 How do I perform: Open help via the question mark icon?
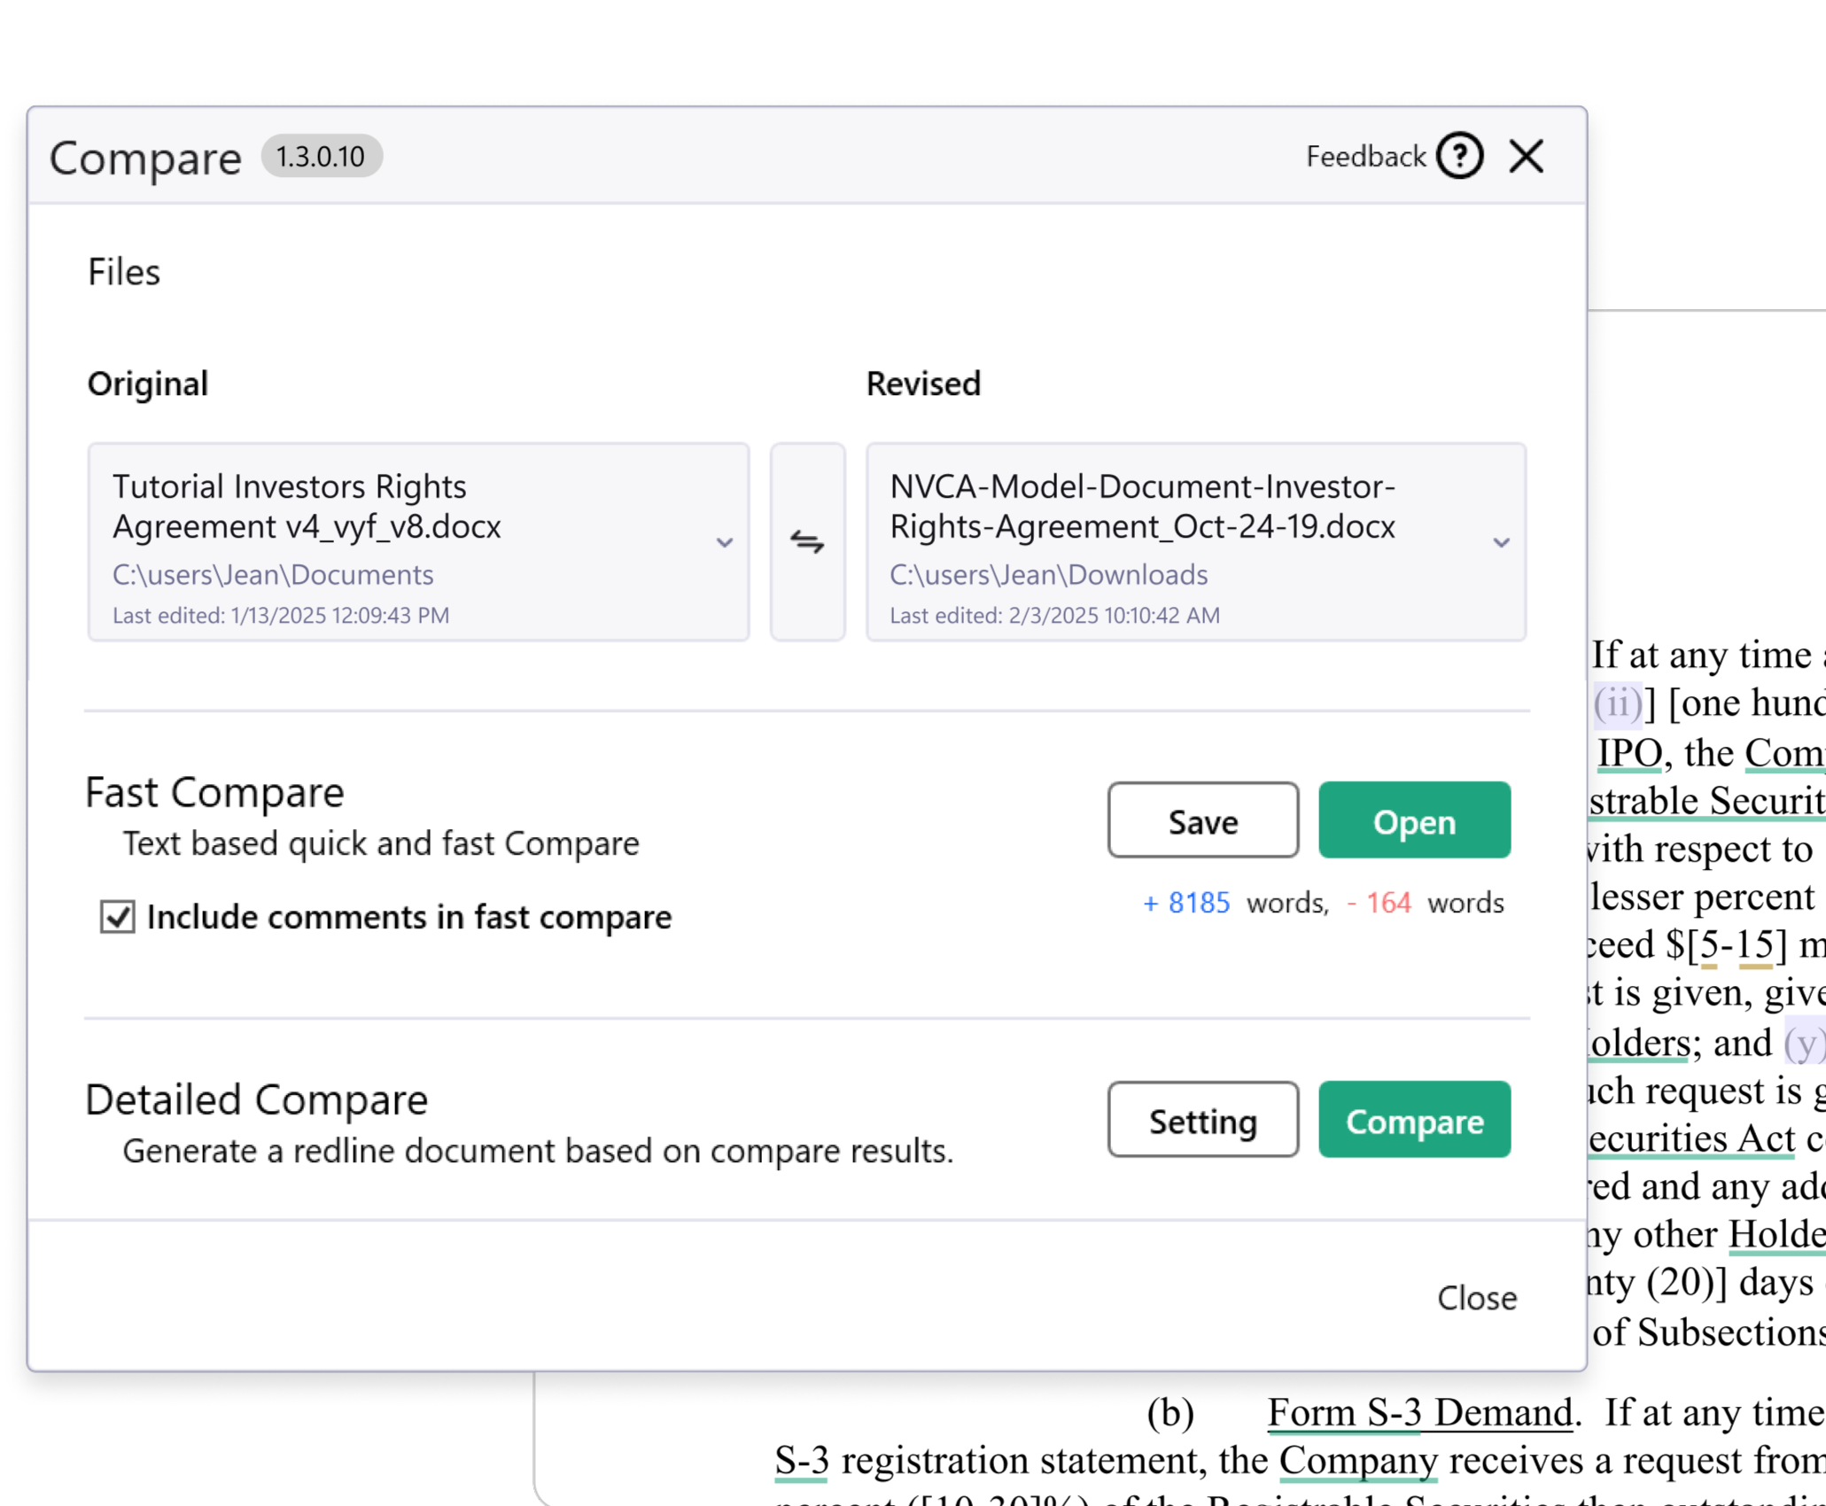point(1459,157)
